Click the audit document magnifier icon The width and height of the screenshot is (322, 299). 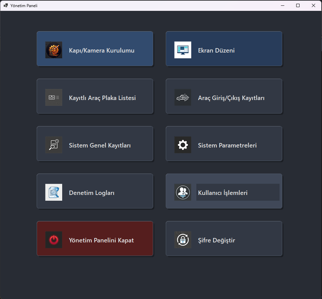coord(54,192)
